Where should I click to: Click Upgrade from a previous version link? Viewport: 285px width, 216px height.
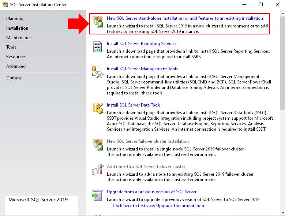151,192
